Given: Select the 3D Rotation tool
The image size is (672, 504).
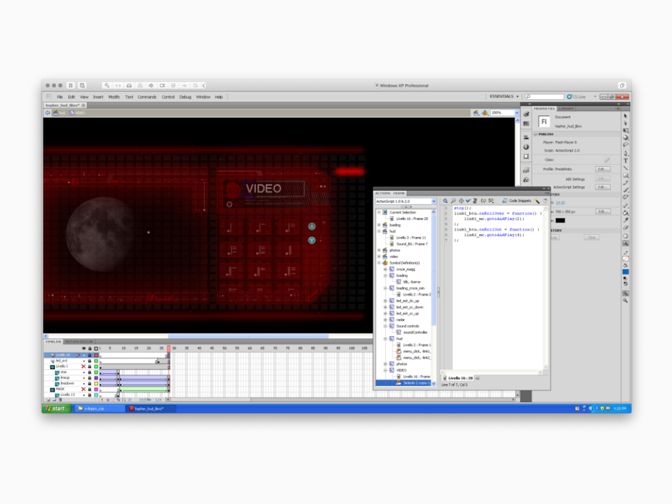Looking at the screenshot, I should [625, 138].
